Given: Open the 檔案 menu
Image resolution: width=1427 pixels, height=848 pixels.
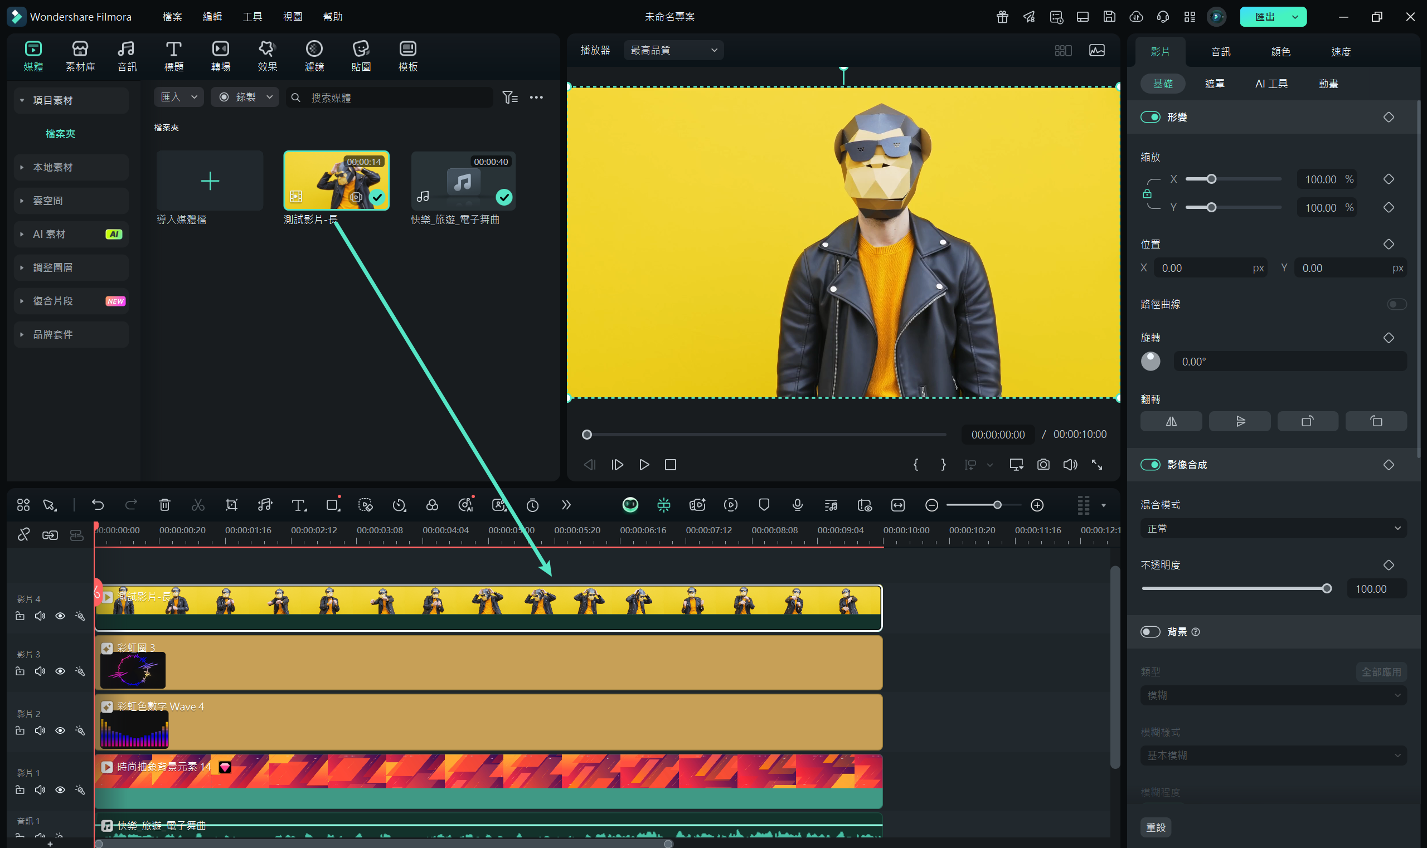Looking at the screenshot, I should click(172, 17).
